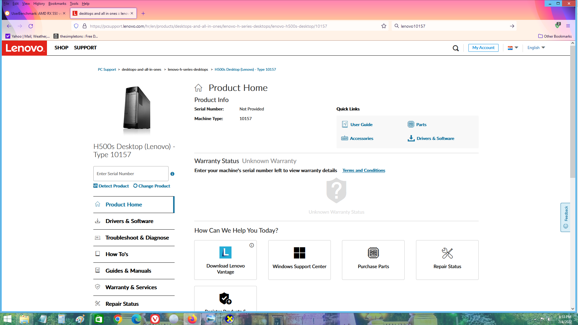Click the Enter Serial Number field
This screenshot has height=325, width=578.
click(131, 174)
